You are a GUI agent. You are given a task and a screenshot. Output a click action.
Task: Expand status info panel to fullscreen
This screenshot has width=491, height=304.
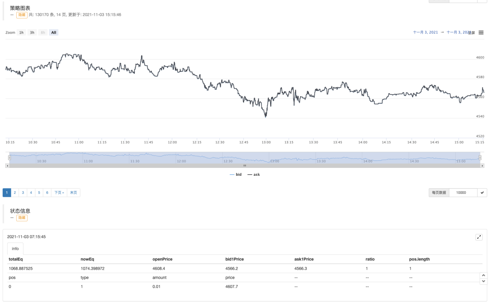point(479,237)
